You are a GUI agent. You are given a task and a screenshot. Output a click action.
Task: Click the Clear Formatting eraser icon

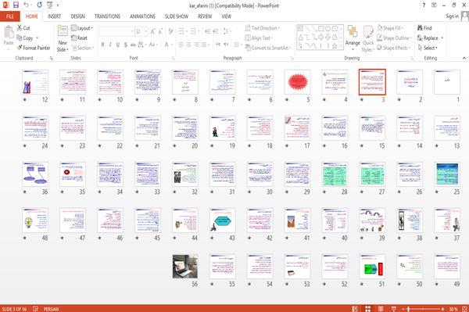(x=170, y=31)
